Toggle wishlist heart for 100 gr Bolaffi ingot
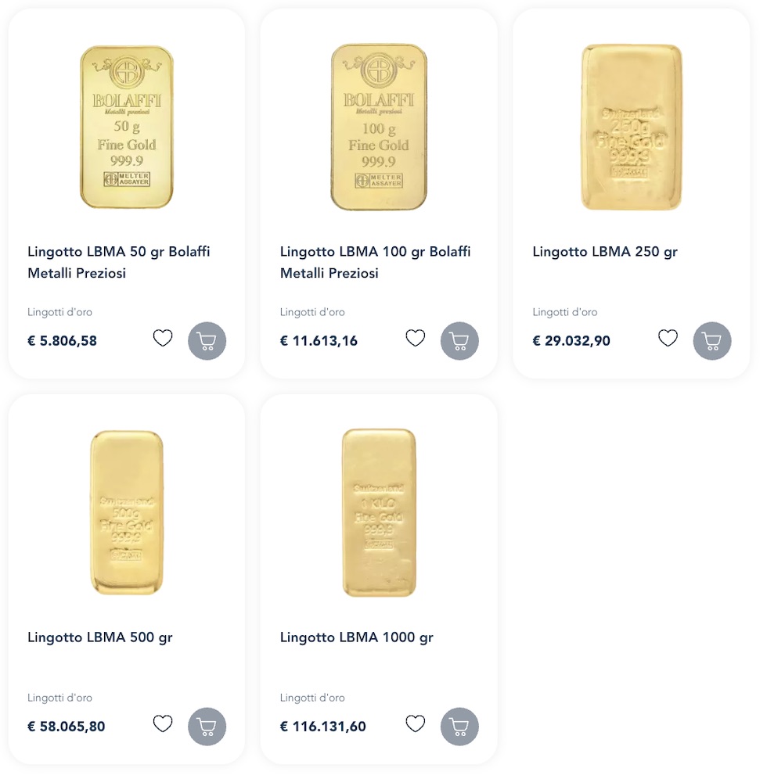 [416, 339]
